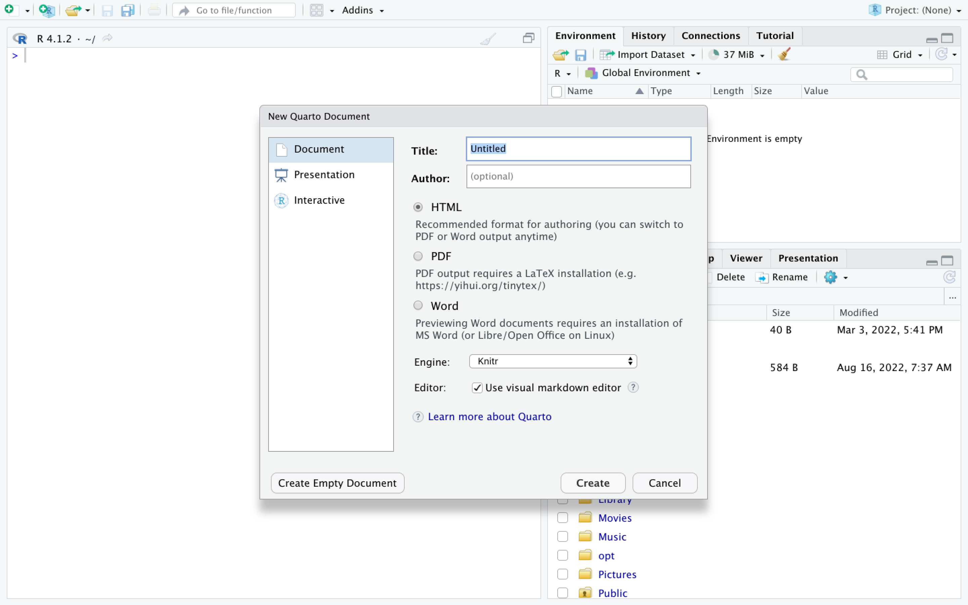Click the R logo in console header
This screenshot has width=968, height=605.
click(20, 38)
